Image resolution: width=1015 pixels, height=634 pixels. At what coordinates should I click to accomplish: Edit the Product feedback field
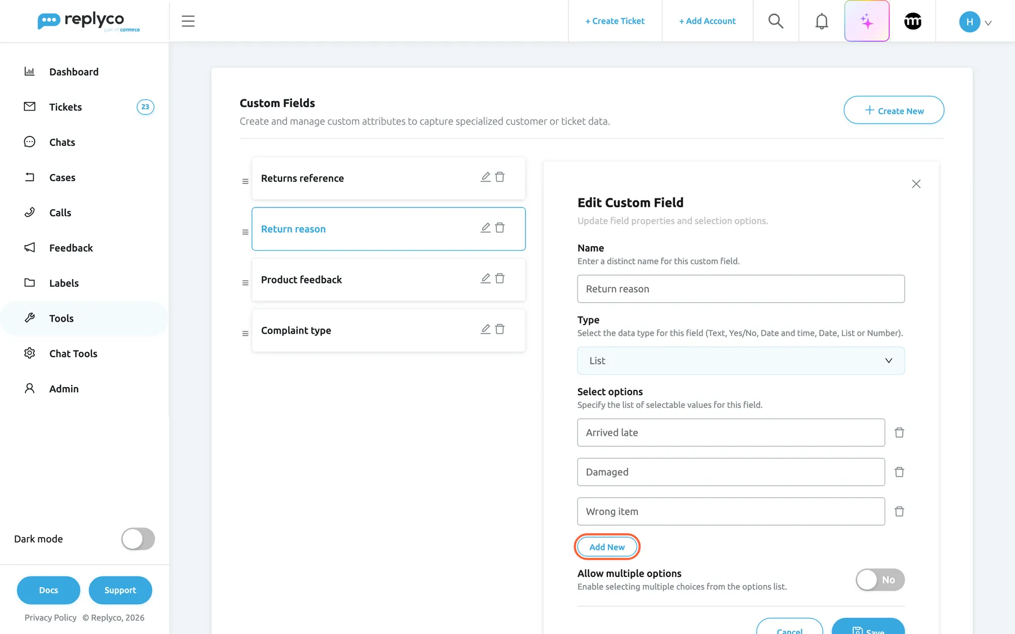coord(486,278)
